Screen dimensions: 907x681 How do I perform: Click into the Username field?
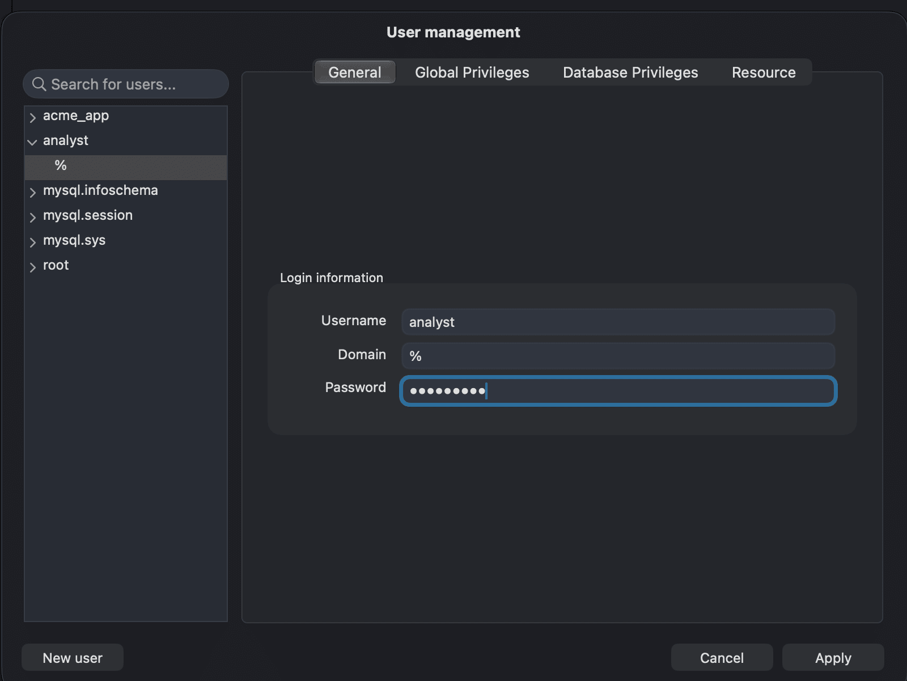[x=618, y=322]
